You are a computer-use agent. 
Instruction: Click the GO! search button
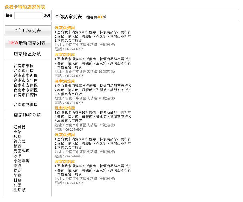pyautogui.click(x=47, y=15)
